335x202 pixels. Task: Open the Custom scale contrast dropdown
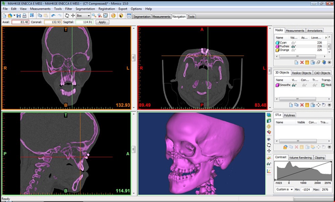284,189
